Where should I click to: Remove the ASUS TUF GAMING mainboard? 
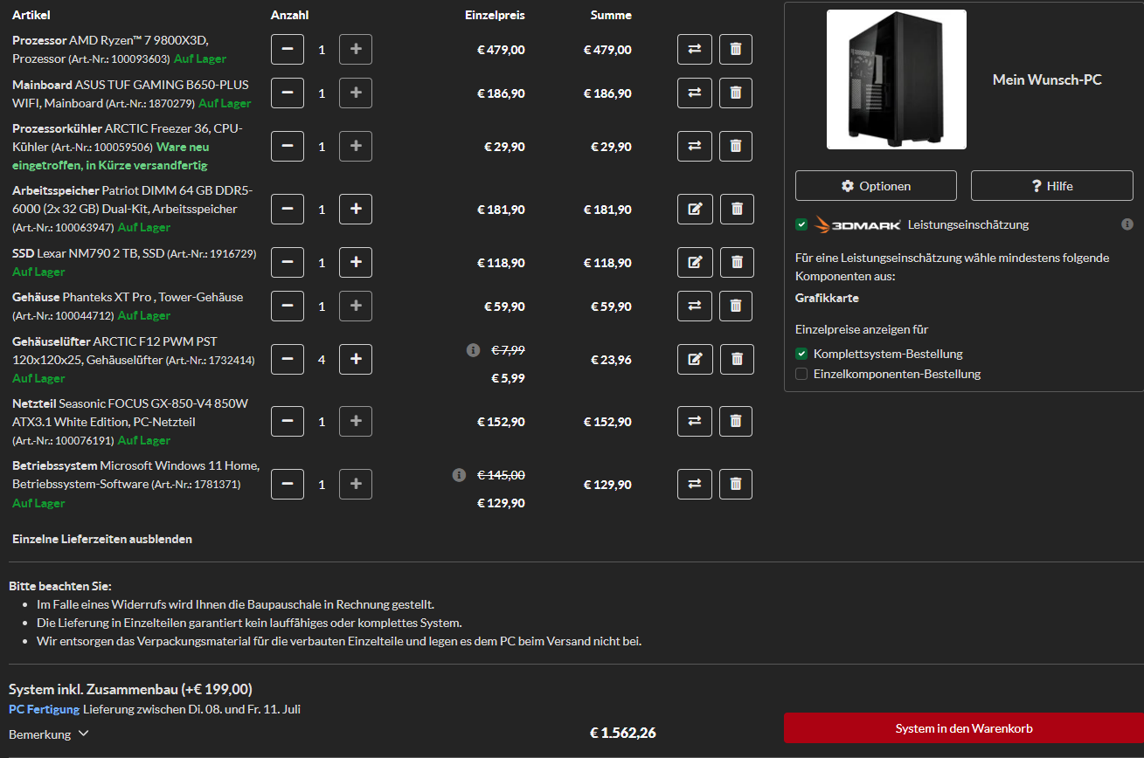point(736,93)
